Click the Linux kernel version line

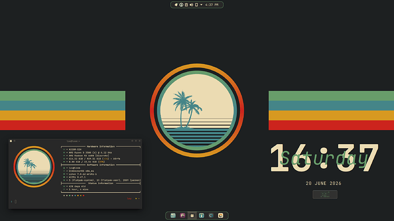[80, 174]
